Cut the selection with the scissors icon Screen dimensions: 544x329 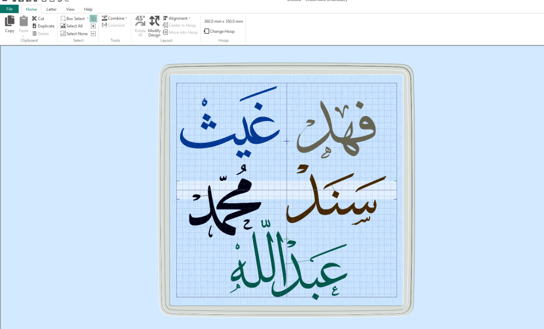tap(34, 19)
